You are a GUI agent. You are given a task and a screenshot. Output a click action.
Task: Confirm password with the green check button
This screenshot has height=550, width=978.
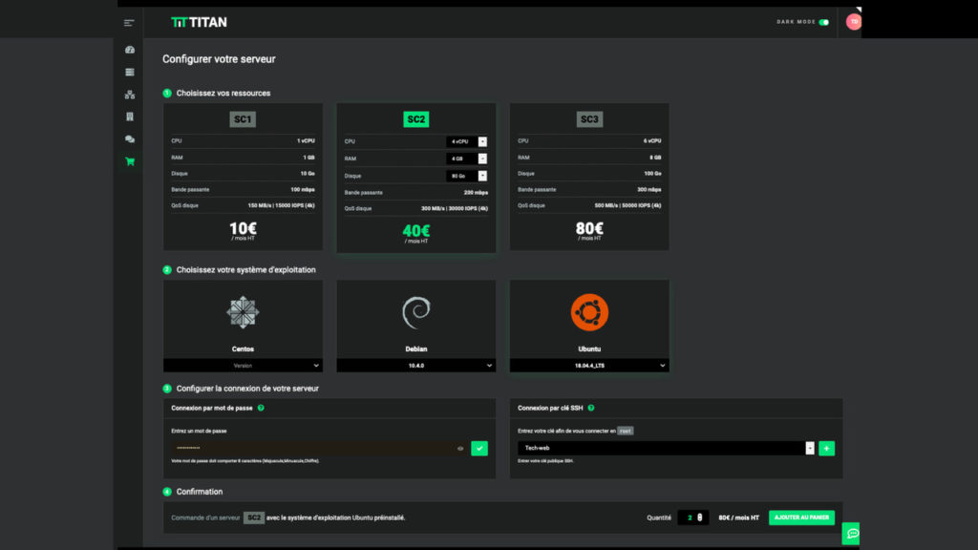coord(479,448)
